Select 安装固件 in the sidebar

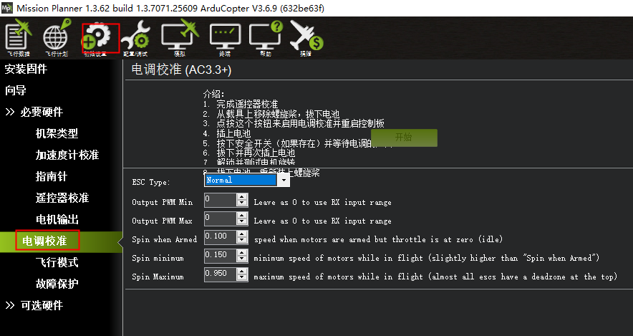(x=26, y=69)
